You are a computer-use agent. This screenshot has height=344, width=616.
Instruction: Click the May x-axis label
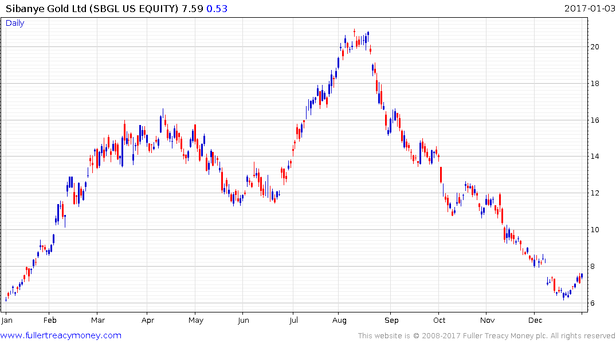(195, 320)
